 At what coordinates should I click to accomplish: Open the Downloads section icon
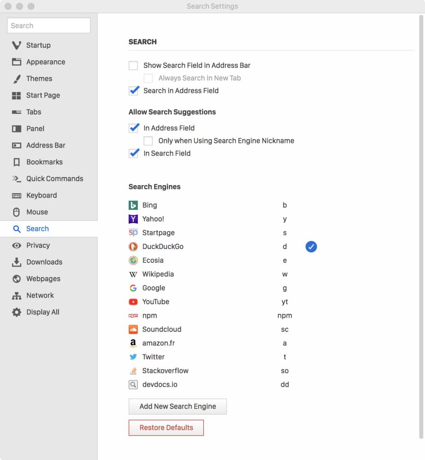click(17, 262)
